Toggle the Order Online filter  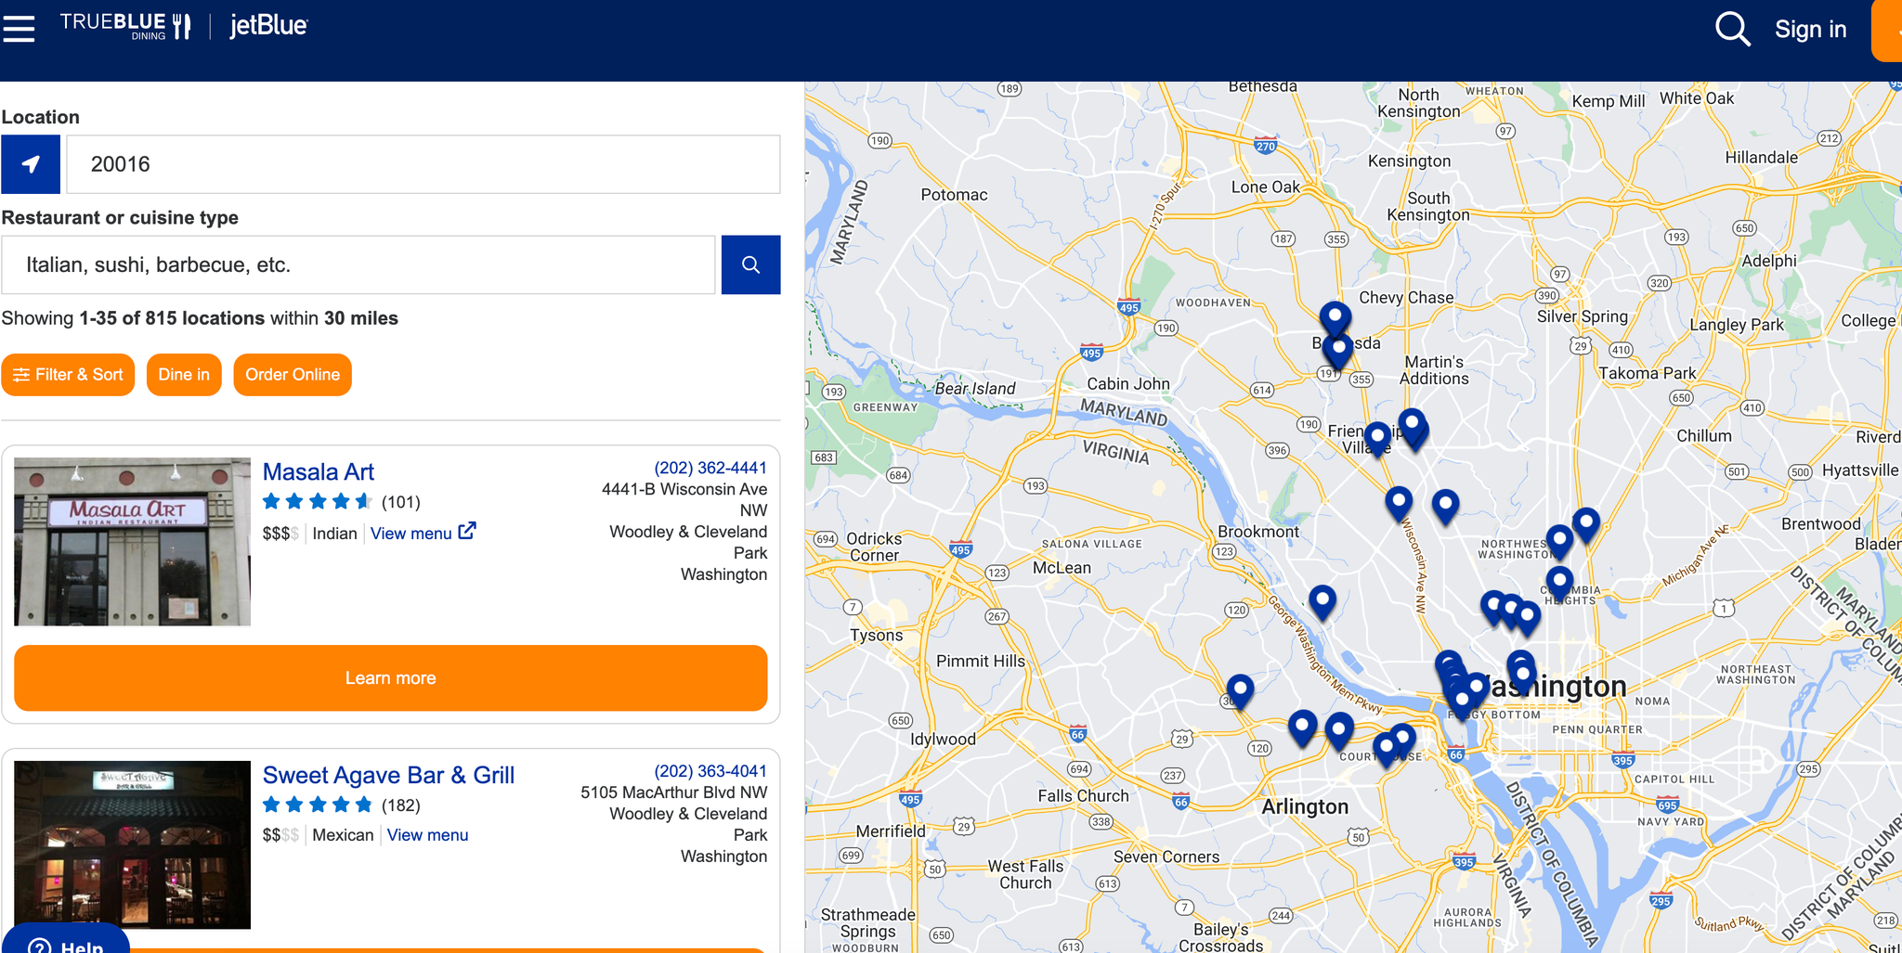coord(293,375)
